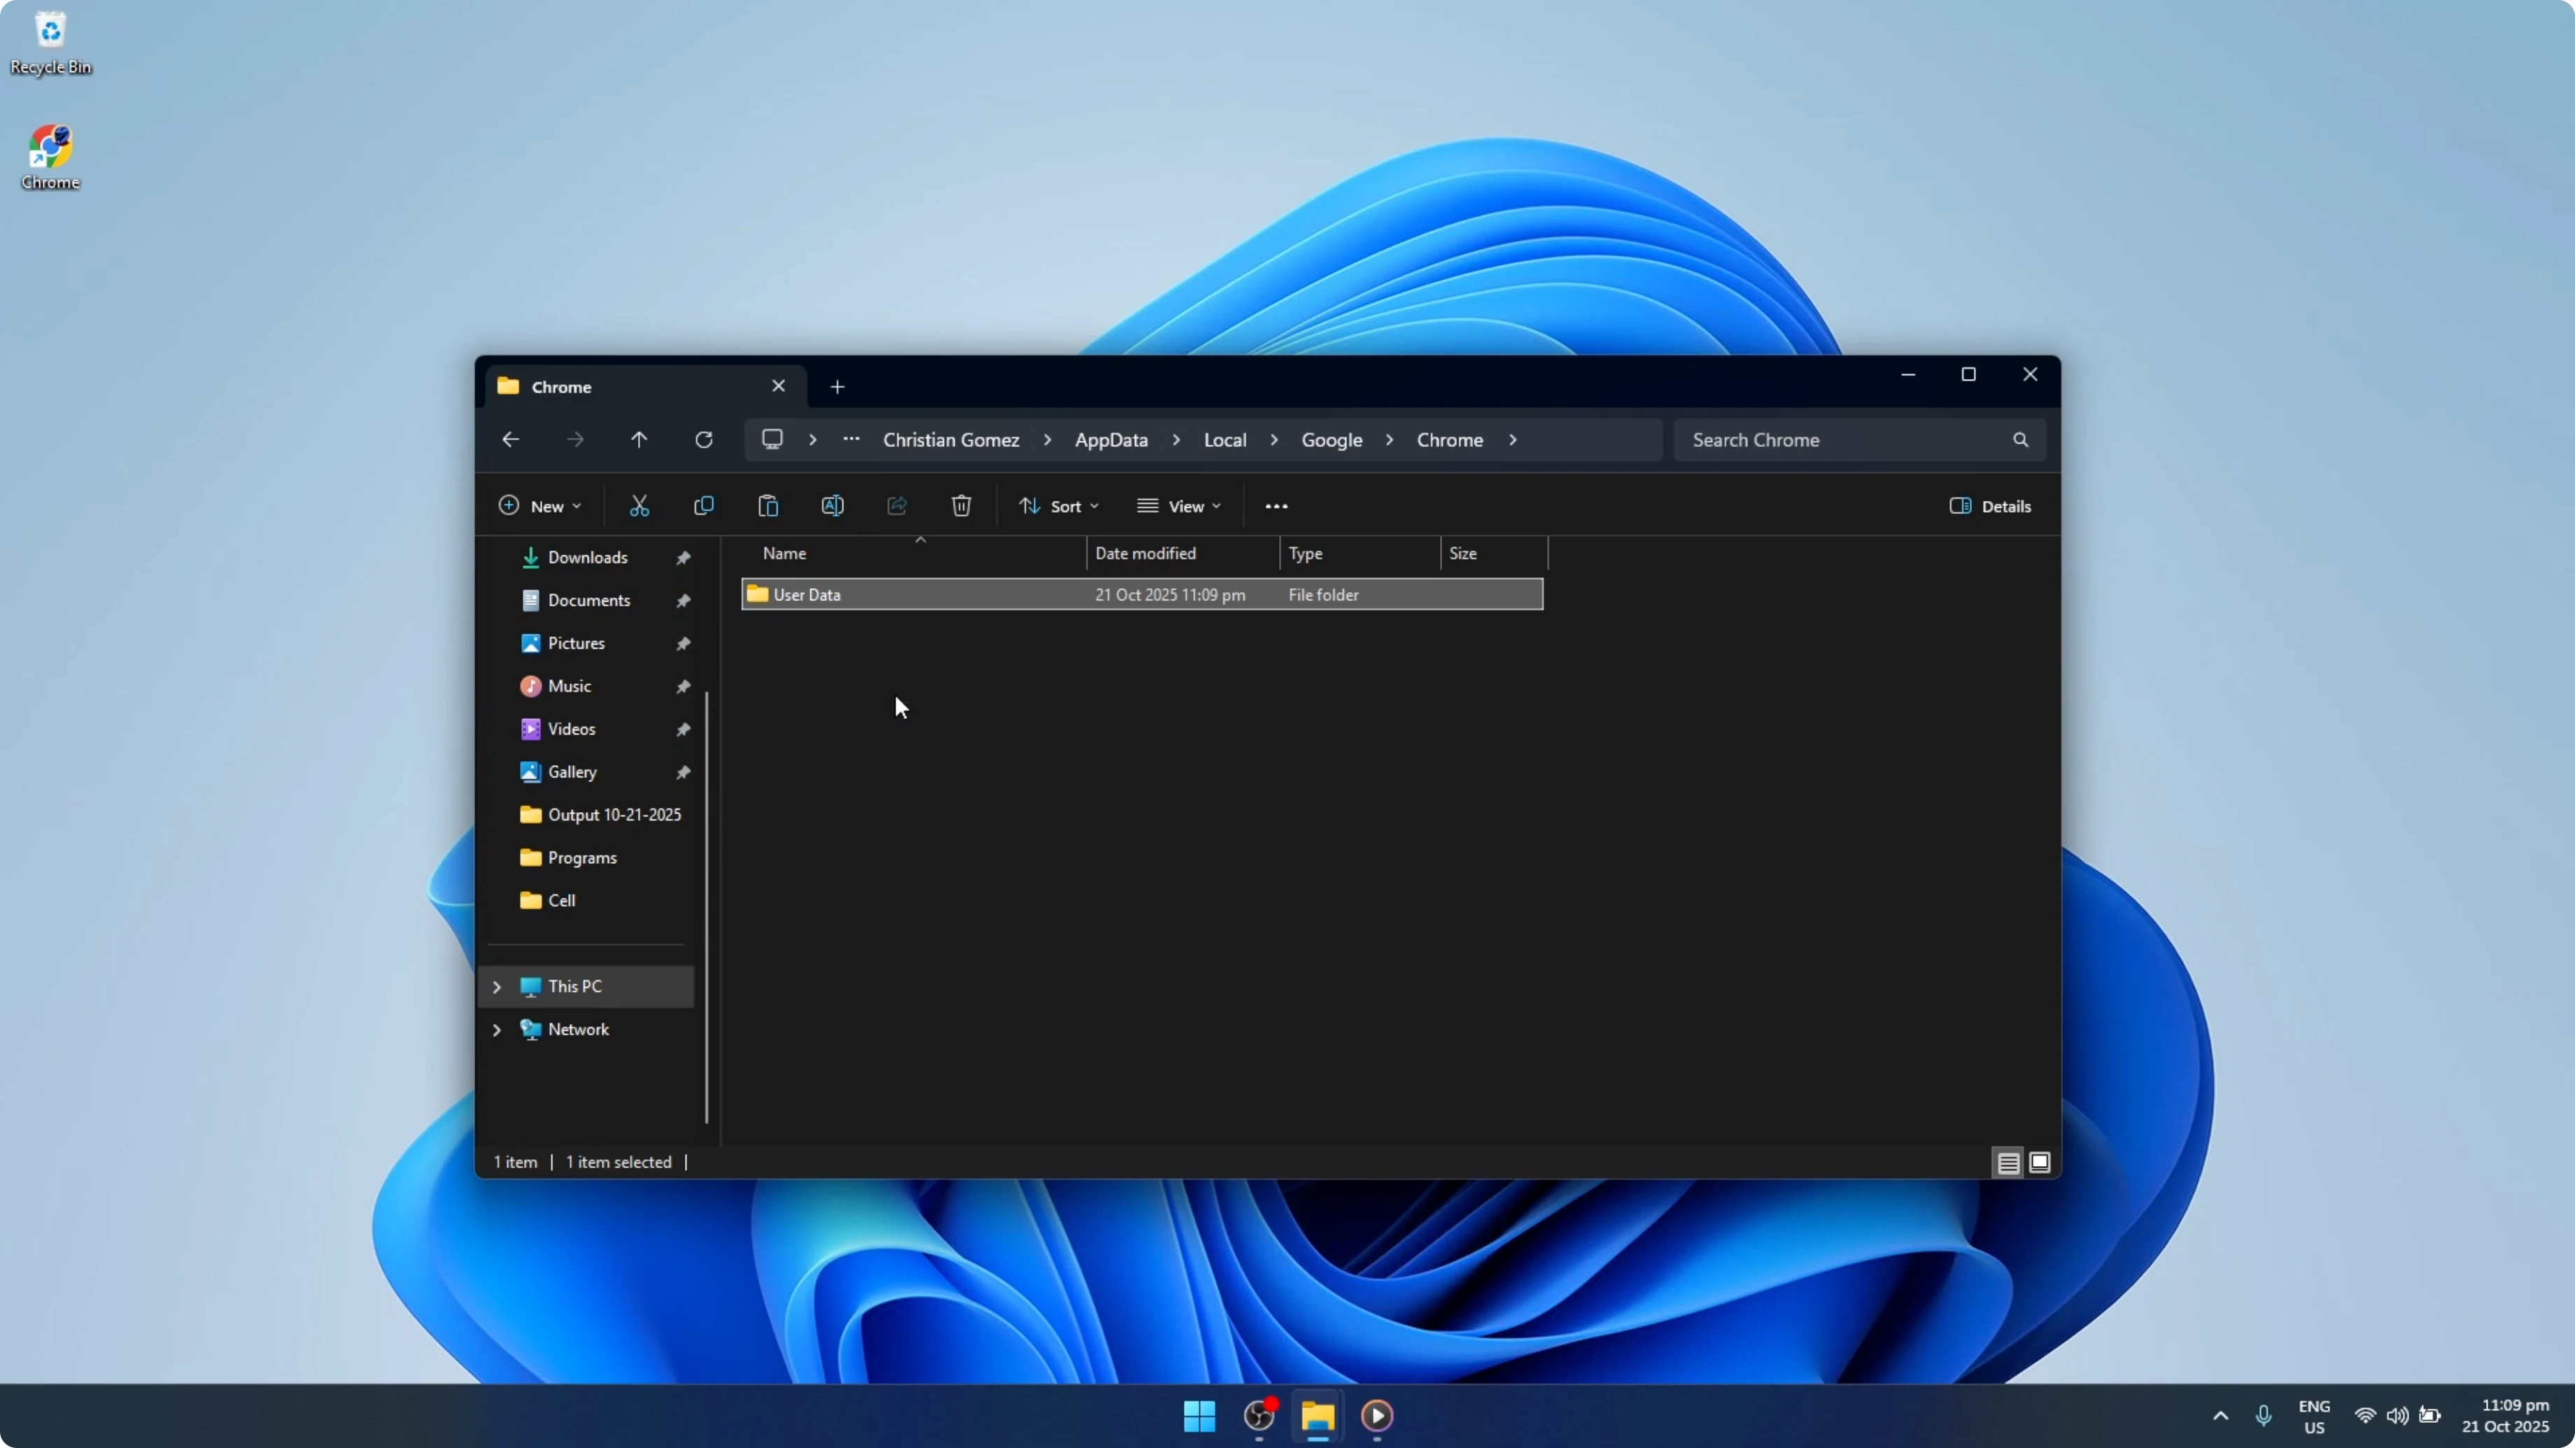Go up one folder level

639,440
